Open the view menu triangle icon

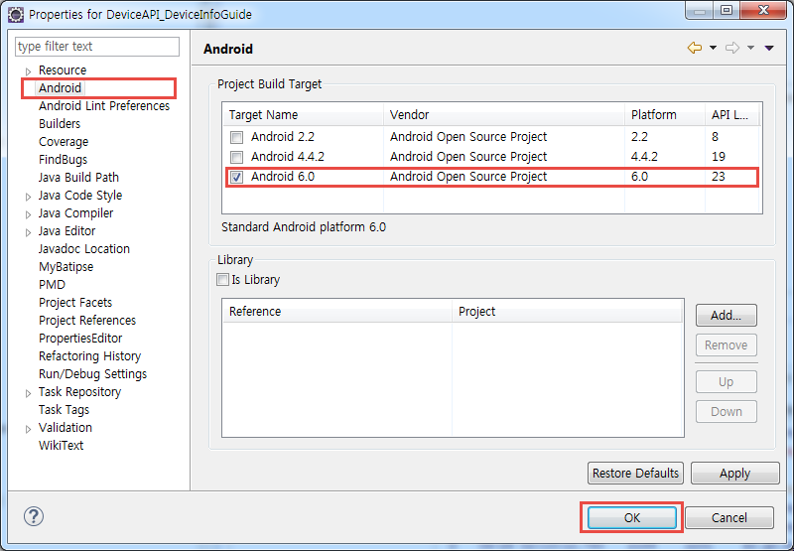(x=769, y=48)
